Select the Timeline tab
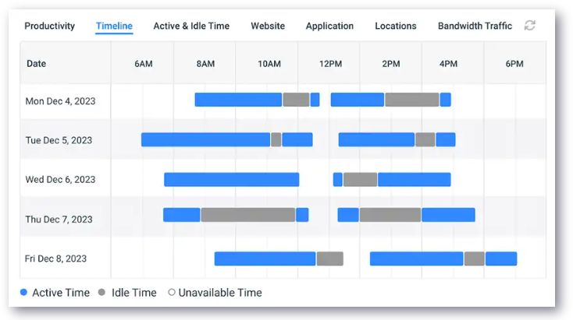 (114, 26)
